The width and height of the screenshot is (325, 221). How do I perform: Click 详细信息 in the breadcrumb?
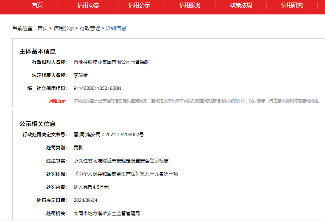116,28
